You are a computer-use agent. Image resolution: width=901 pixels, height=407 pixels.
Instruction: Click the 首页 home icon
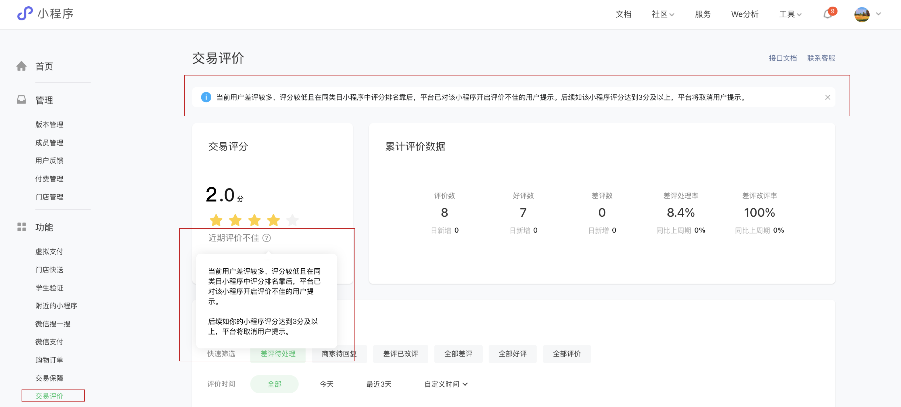(x=21, y=66)
